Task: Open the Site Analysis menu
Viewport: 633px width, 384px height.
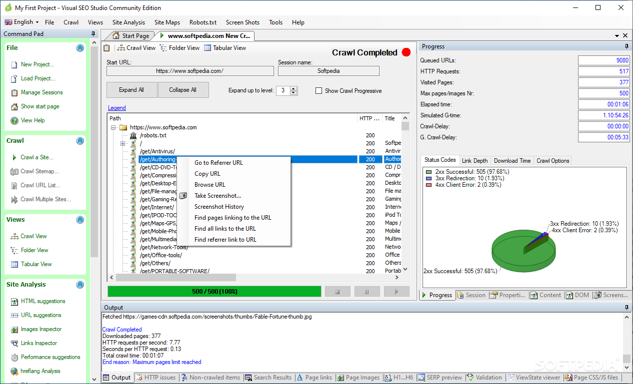Action: 128,22
